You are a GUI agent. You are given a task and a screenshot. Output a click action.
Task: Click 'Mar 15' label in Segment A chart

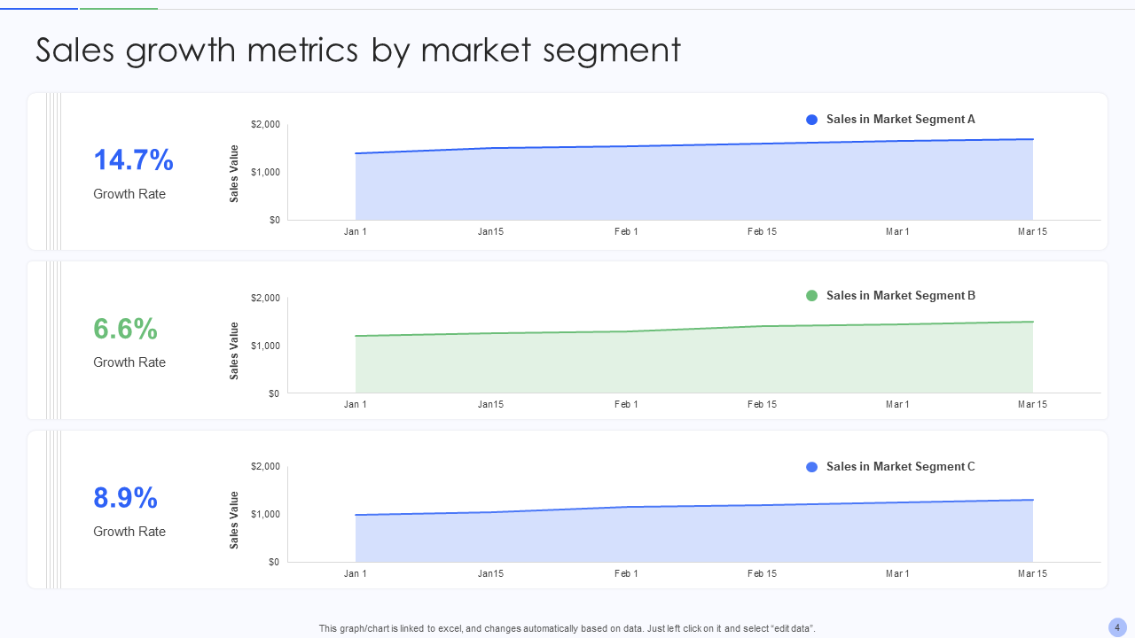1033,232
